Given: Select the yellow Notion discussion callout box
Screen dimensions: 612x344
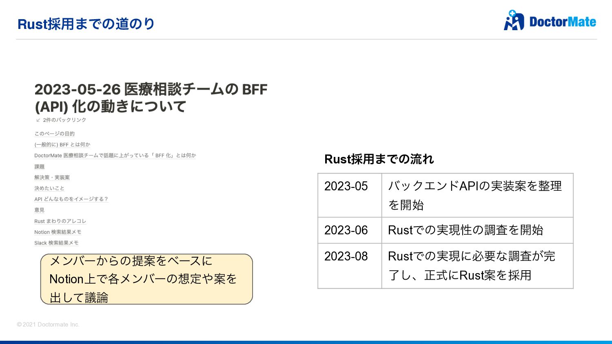Looking at the screenshot, I should click(x=146, y=279).
